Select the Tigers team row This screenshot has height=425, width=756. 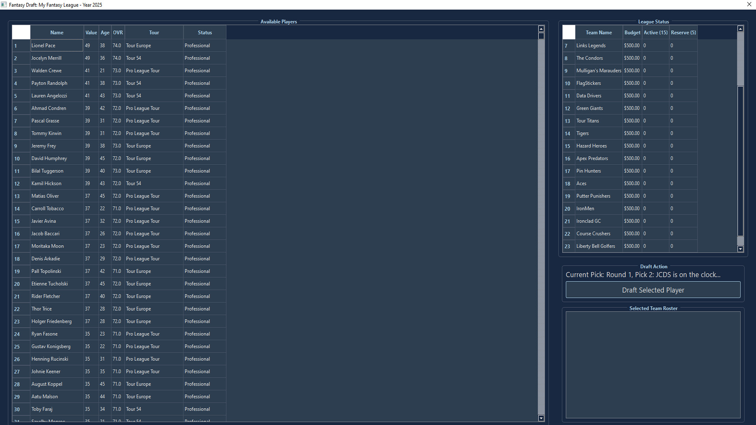[x=598, y=133]
